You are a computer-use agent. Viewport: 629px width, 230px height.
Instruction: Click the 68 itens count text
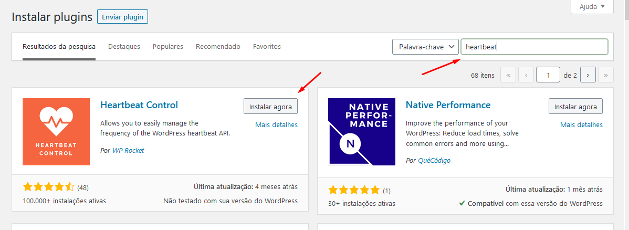[483, 75]
